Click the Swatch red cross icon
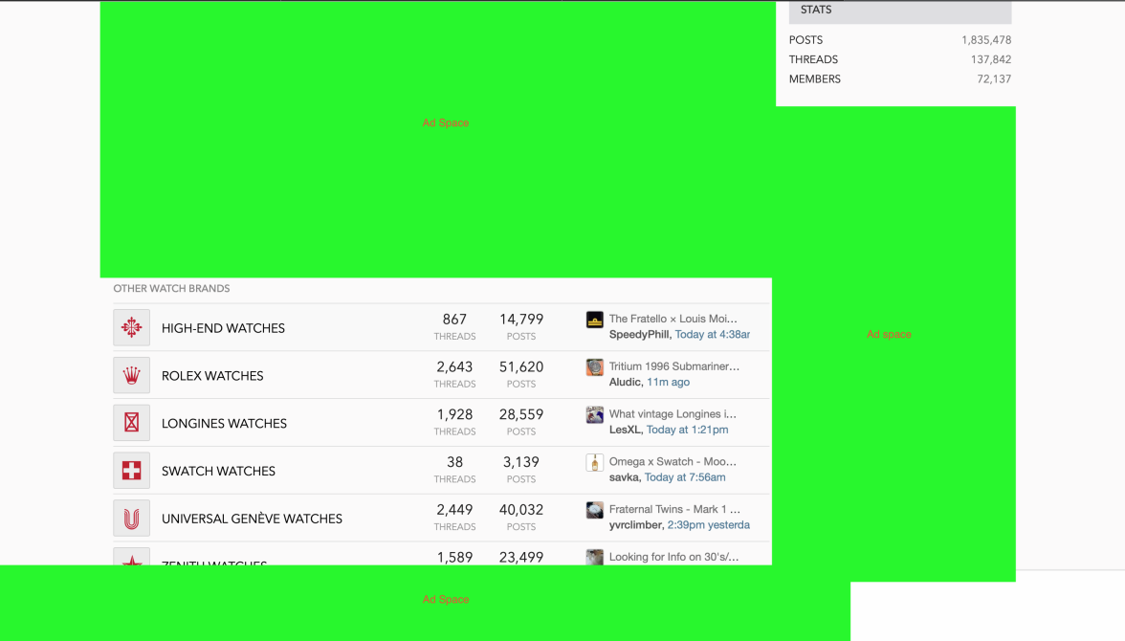The width and height of the screenshot is (1125, 641). point(131,470)
